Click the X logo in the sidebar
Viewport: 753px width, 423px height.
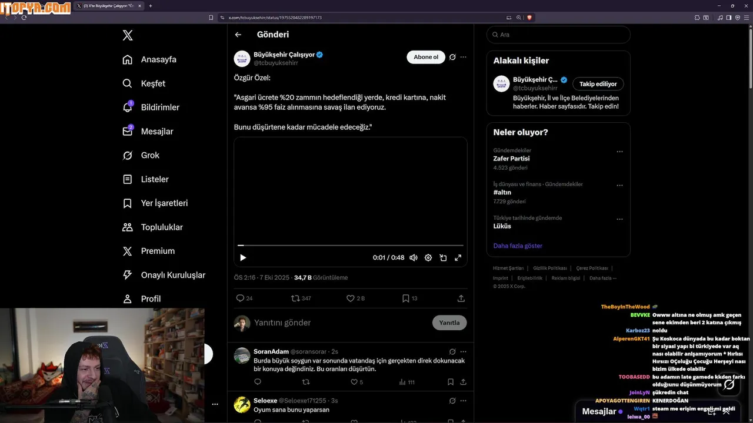point(128,35)
